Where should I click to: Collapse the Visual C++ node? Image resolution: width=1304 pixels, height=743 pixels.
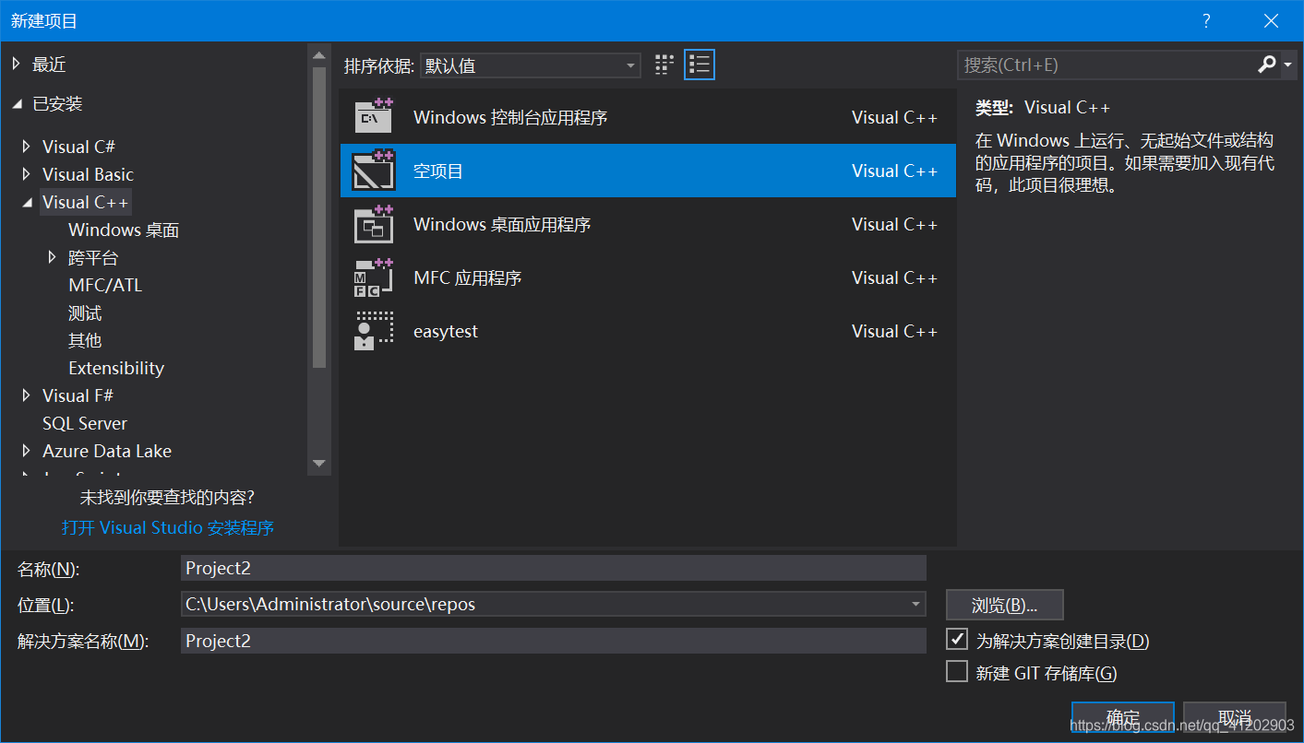tap(26, 202)
